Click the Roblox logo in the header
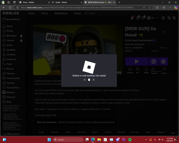This screenshot has height=143, width=179. (11, 13)
